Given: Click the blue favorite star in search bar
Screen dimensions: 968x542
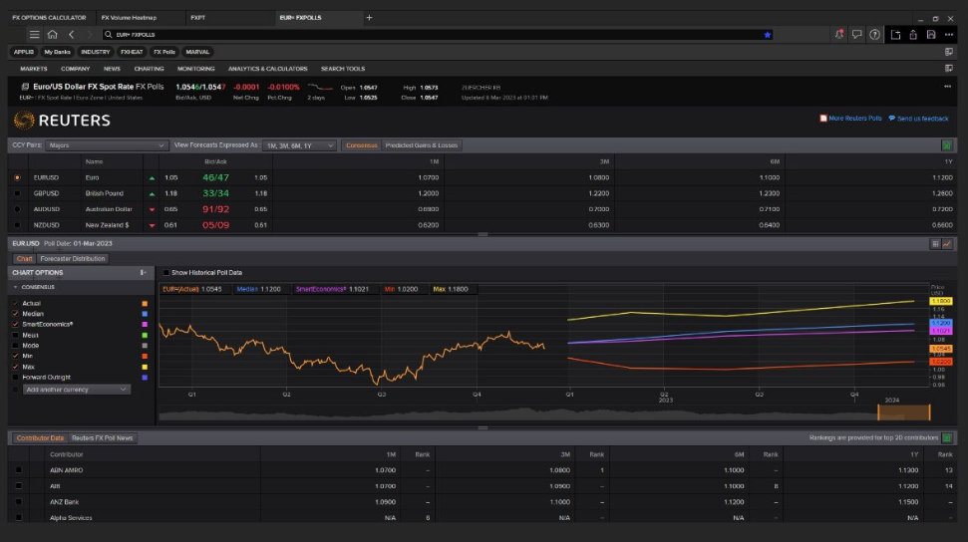Looking at the screenshot, I should coord(767,34).
